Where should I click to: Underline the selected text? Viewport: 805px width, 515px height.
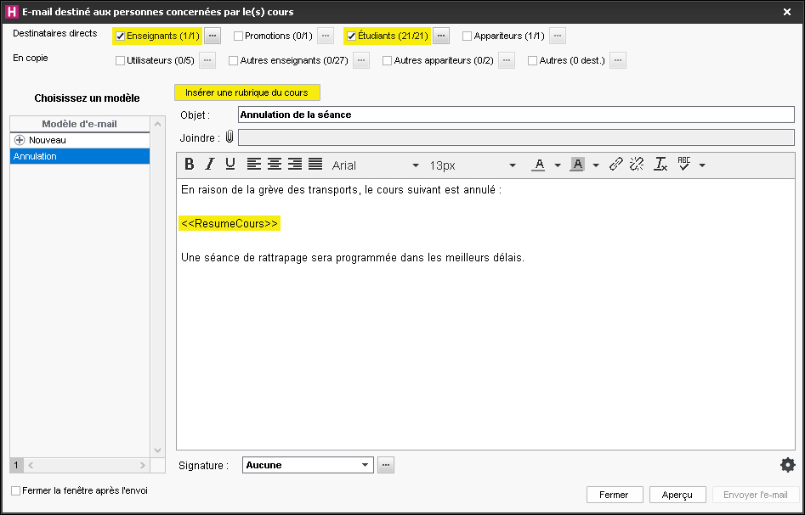pos(230,165)
